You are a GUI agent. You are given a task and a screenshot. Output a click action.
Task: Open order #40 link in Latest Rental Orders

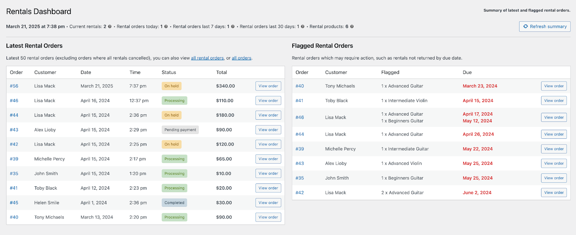coord(14,217)
